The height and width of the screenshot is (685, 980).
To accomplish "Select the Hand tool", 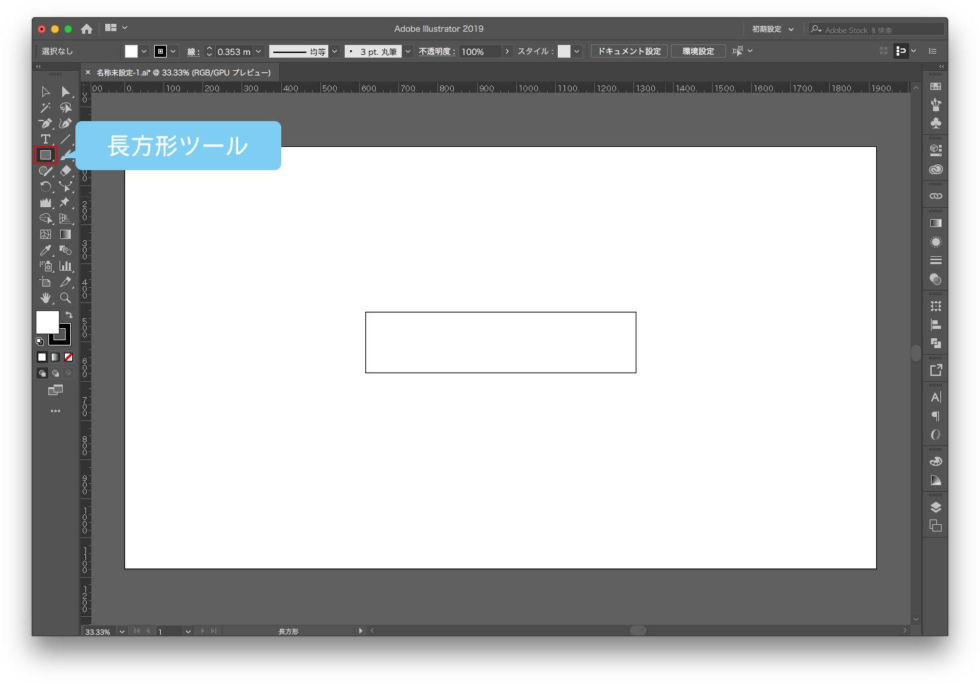I will (46, 298).
